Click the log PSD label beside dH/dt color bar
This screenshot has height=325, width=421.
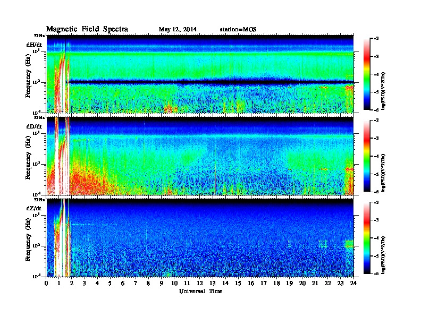(x=384, y=91)
